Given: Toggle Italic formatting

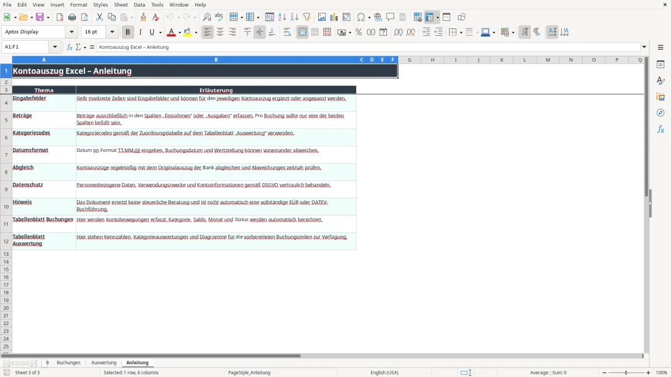Looking at the screenshot, I should point(140,32).
